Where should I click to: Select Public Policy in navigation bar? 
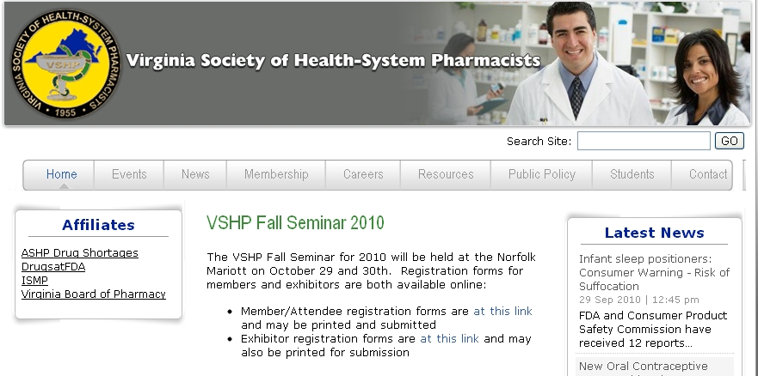[542, 174]
